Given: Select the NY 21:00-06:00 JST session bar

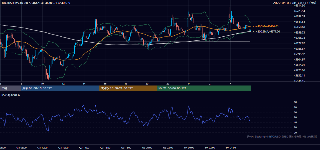Looking at the screenshot, I should click(204, 88).
